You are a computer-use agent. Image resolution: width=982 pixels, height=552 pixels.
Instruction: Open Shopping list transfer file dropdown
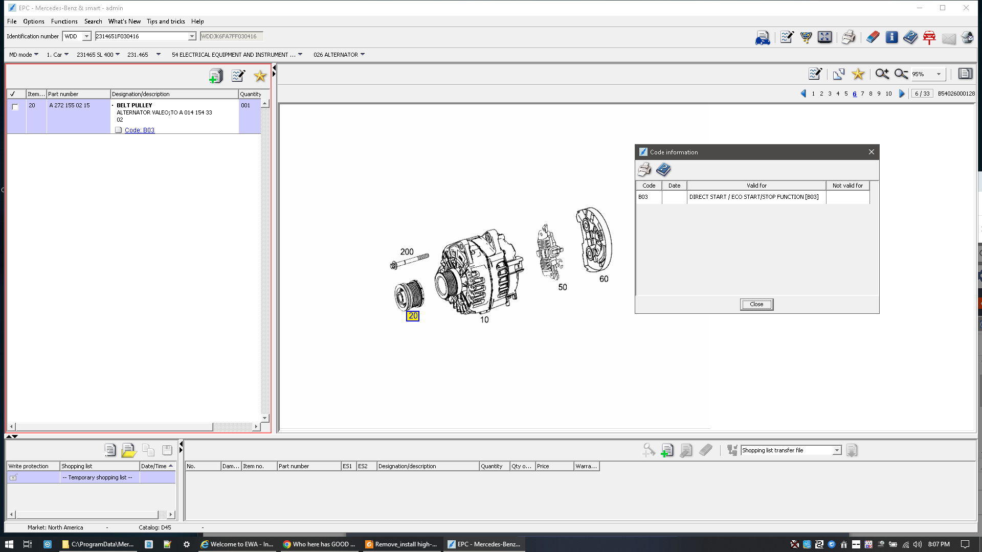[837, 450]
